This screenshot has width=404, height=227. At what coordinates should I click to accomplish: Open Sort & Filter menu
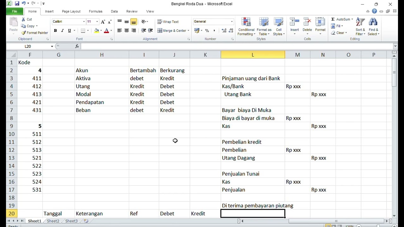(360, 26)
